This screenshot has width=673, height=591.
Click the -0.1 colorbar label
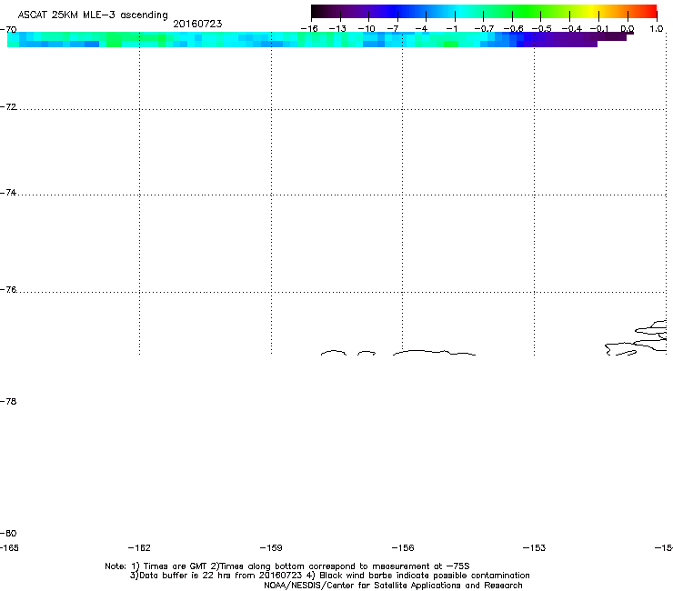click(599, 29)
